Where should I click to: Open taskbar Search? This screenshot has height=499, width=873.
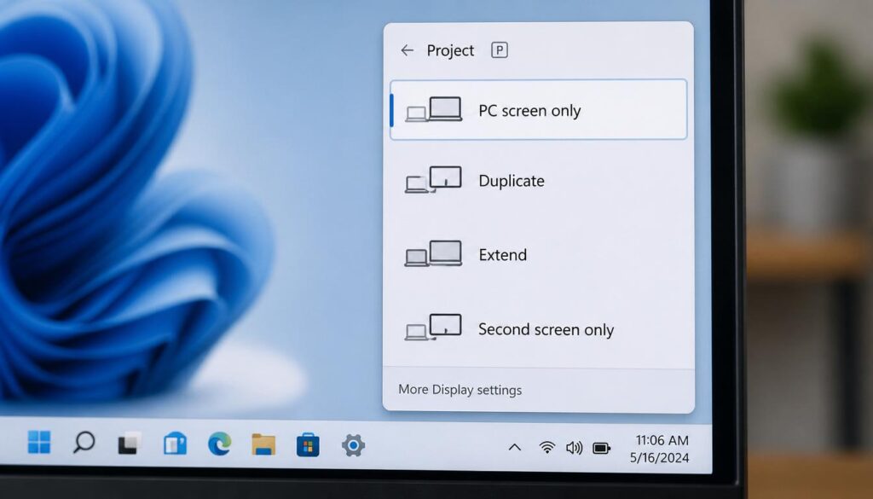click(x=84, y=443)
